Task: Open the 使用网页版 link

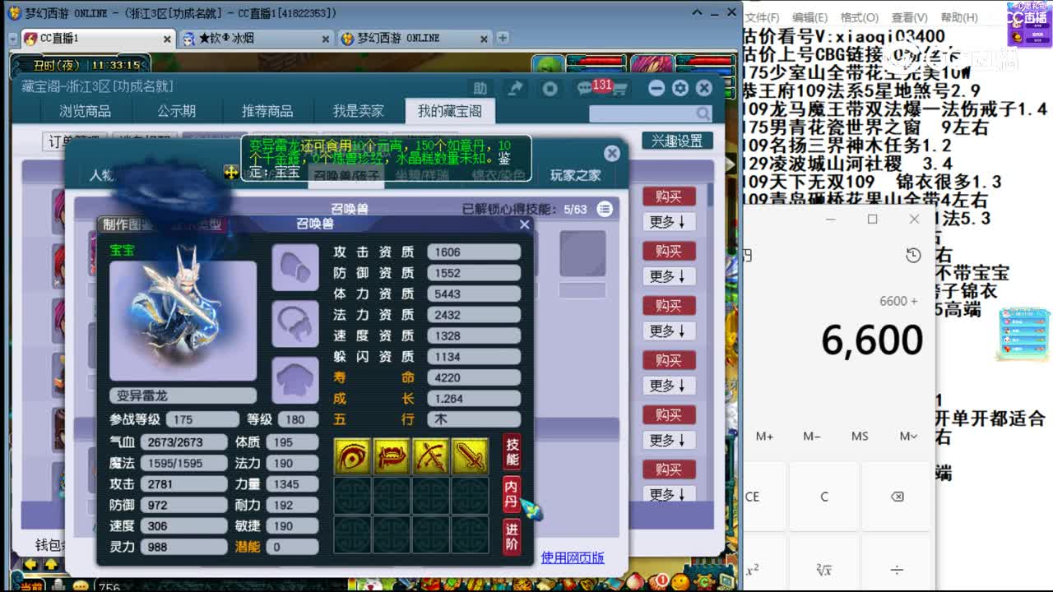Action: point(573,557)
